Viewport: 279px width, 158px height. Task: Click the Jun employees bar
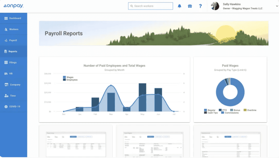(x=158, y=100)
